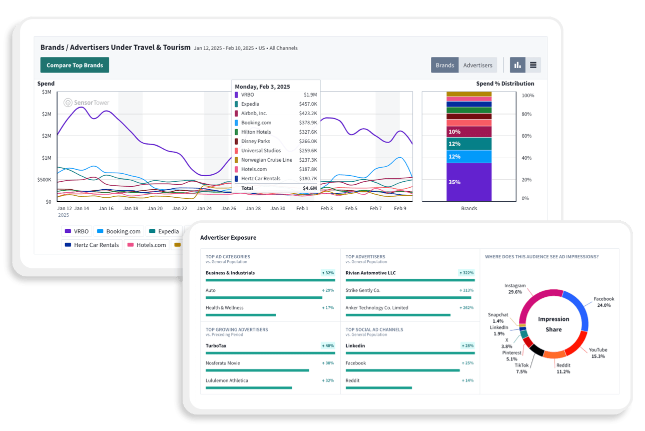Viewport: 645px width, 431px height.
Task: Click the 28% increase badge for Linkedin
Action: (467, 345)
